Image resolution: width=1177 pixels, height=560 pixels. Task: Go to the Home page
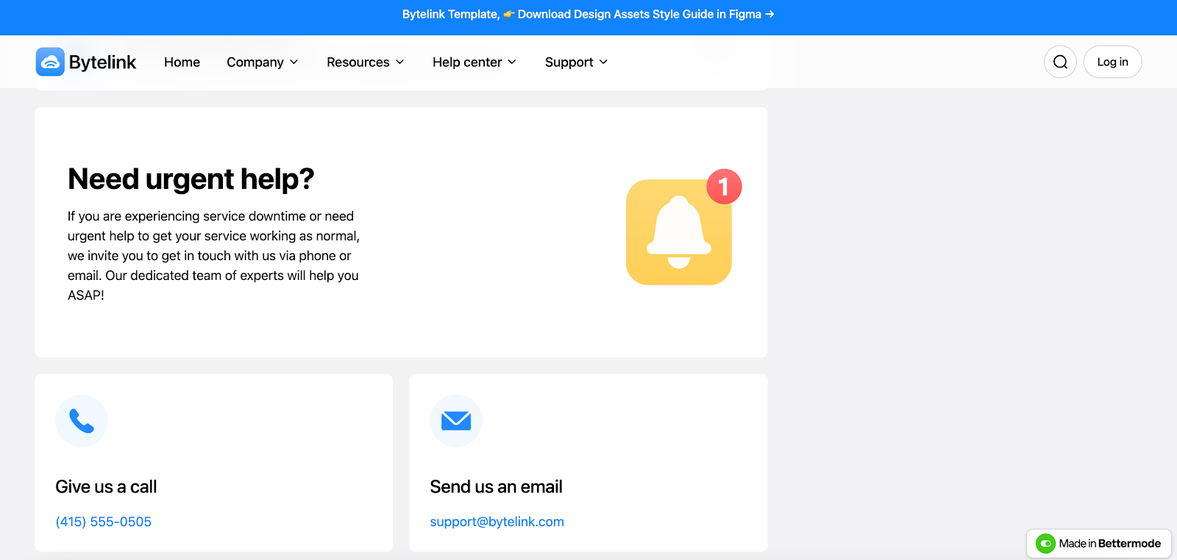(x=182, y=62)
